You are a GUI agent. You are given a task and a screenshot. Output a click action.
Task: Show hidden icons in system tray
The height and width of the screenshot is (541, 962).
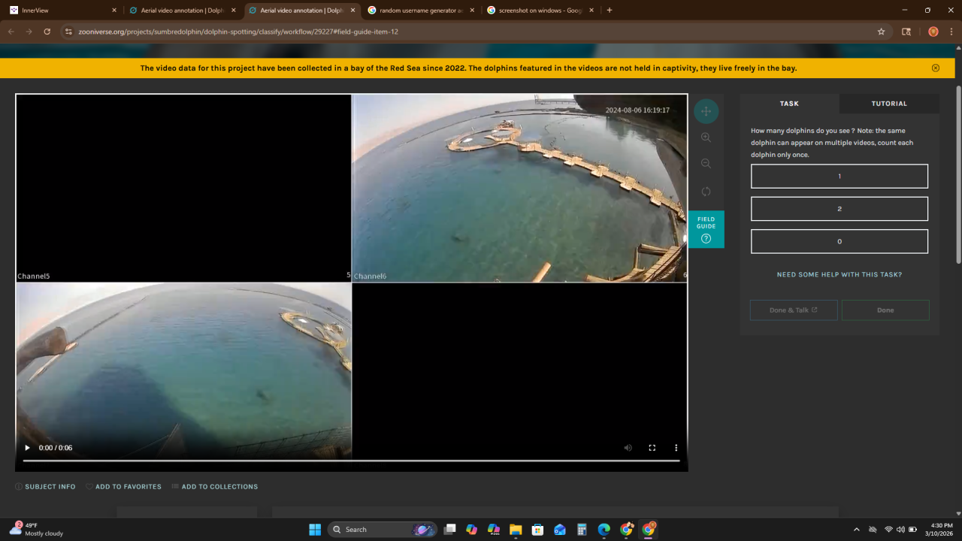[856, 530]
